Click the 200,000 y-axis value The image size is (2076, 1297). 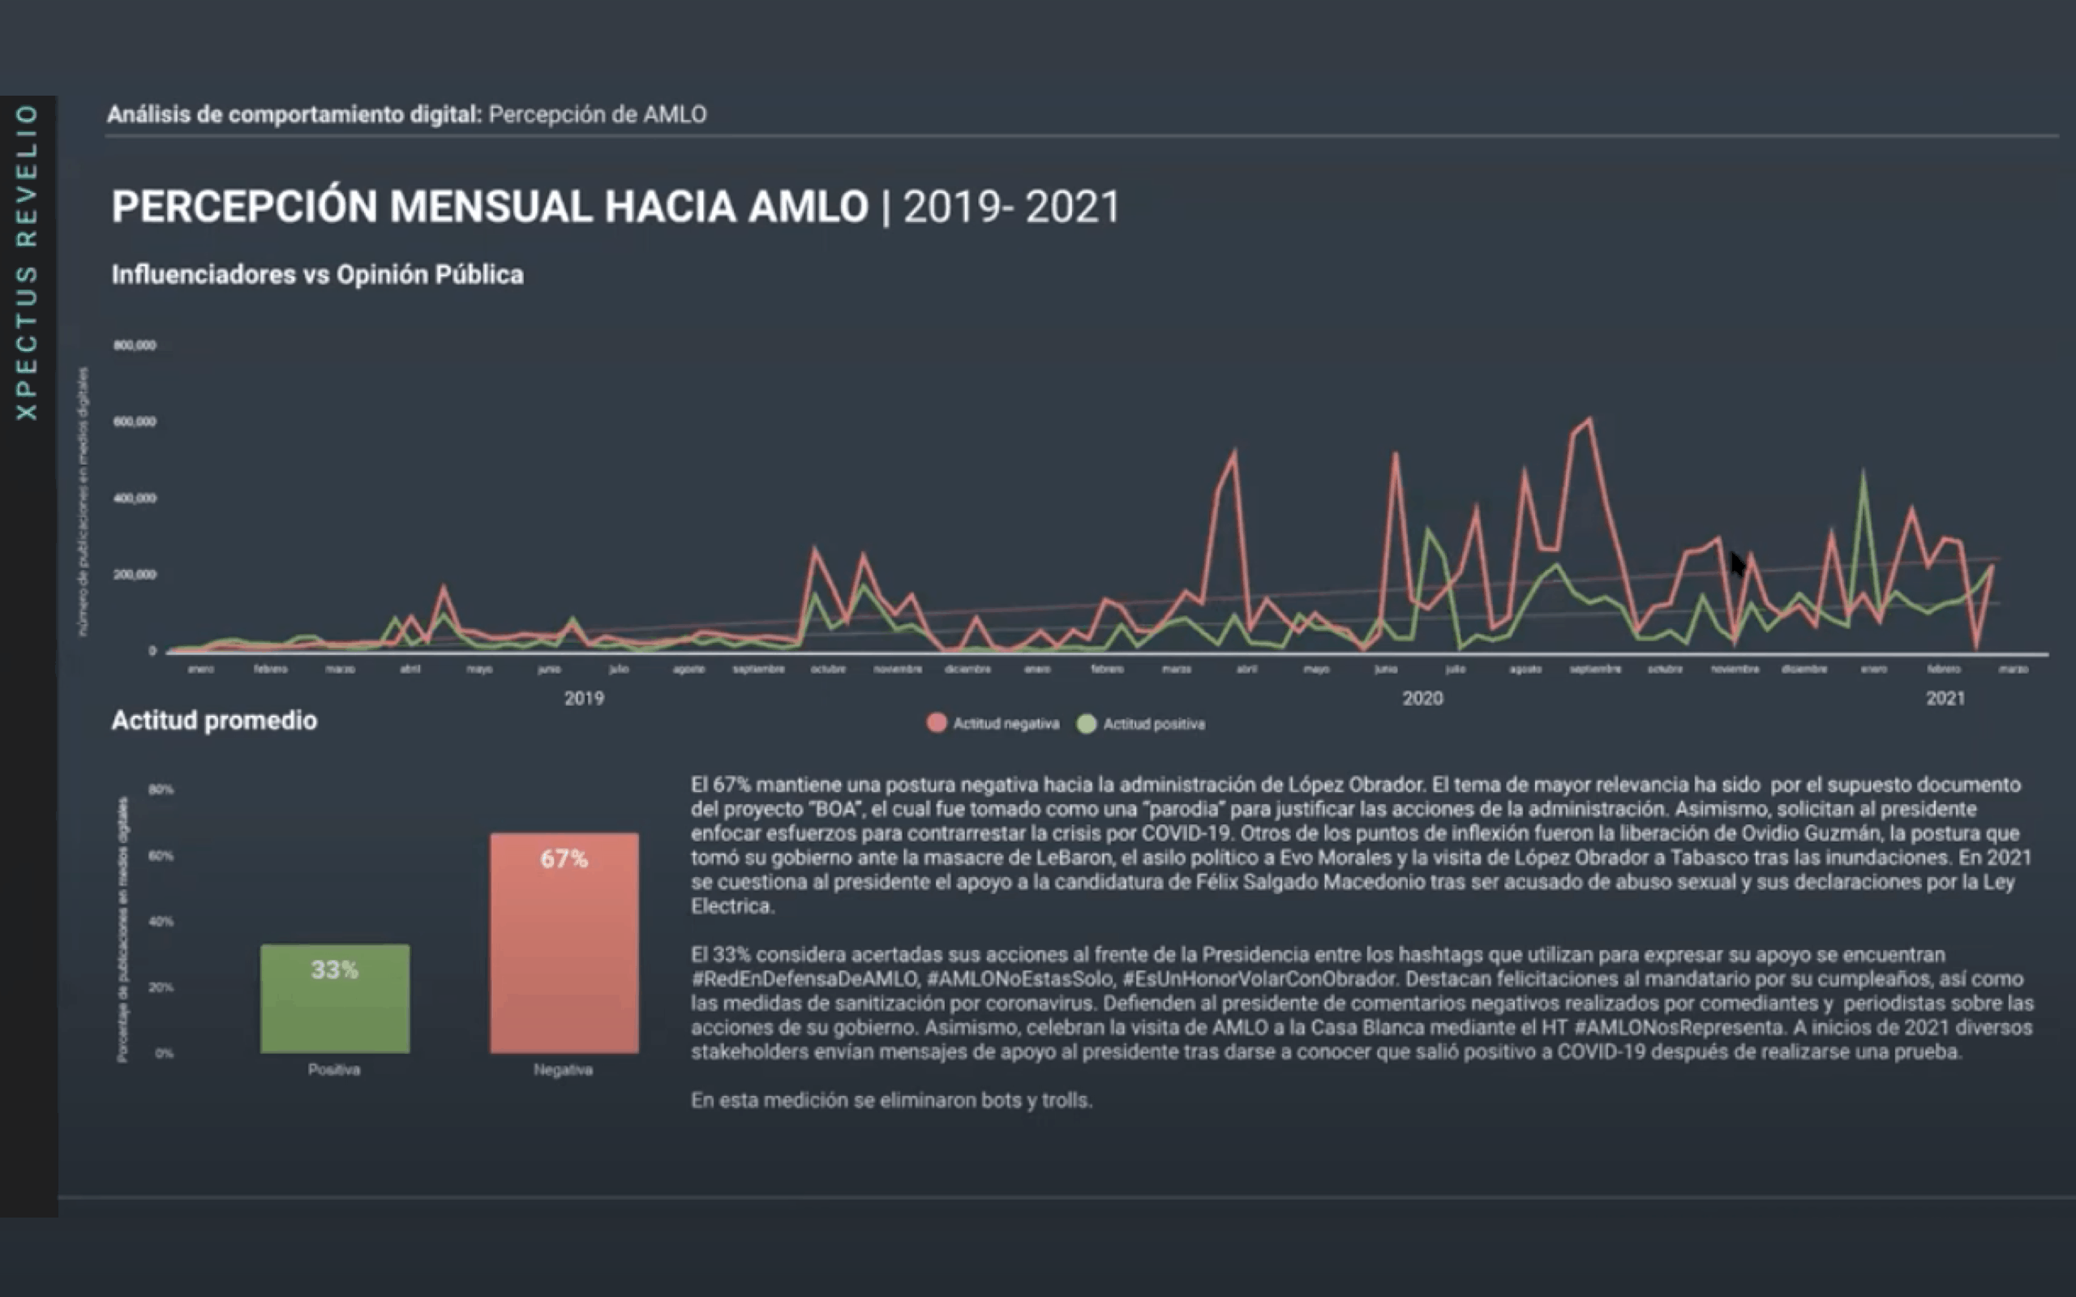tap(135, 574)
